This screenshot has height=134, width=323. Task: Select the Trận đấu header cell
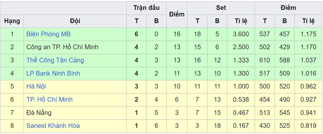(x=146, y=8)
